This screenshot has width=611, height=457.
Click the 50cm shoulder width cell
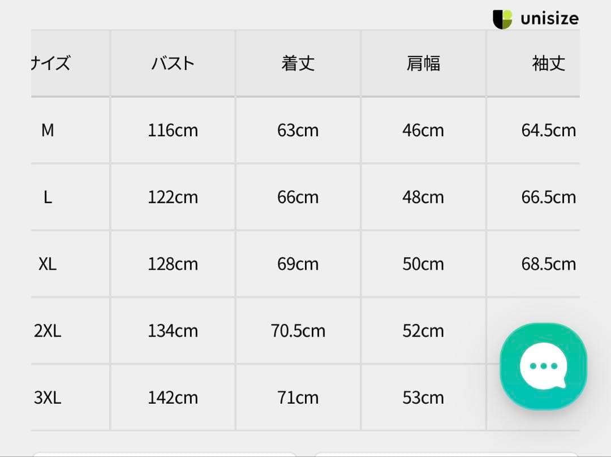[x=423, y=264]
